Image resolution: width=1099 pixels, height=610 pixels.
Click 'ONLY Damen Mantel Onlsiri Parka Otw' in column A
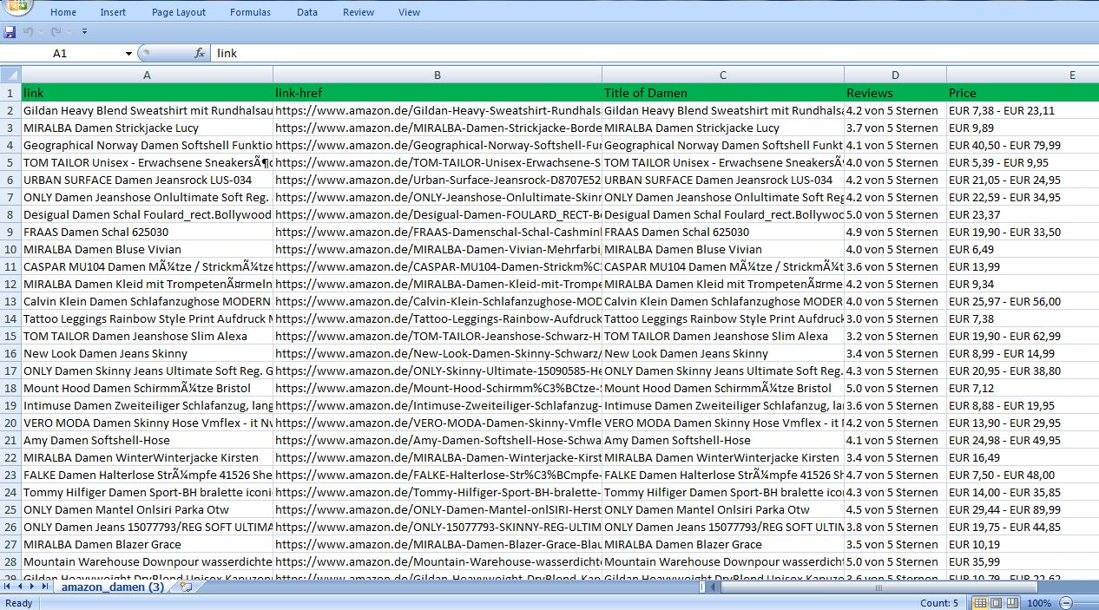(147, 509)
